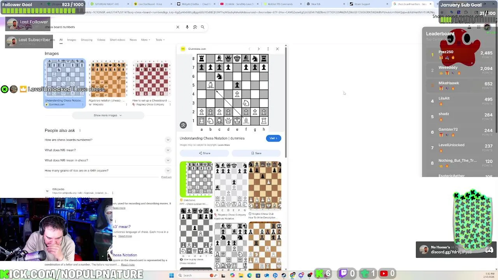Screen dimensions: 498x280
Task: Open the Tools dropdown
Action: (x=160, y=40)
